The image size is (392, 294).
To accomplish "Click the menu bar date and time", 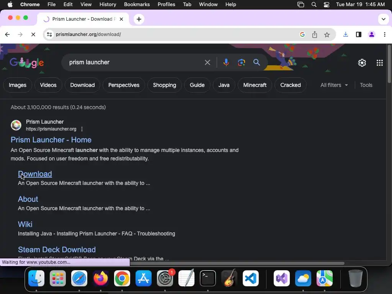I will pyautogui.click(x=360, y=5).
